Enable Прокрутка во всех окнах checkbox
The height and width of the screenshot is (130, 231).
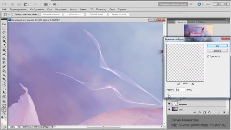point(13,14)
